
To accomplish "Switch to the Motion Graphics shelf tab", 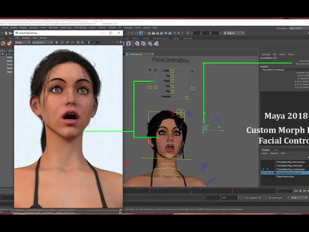I will pos(160,38).
